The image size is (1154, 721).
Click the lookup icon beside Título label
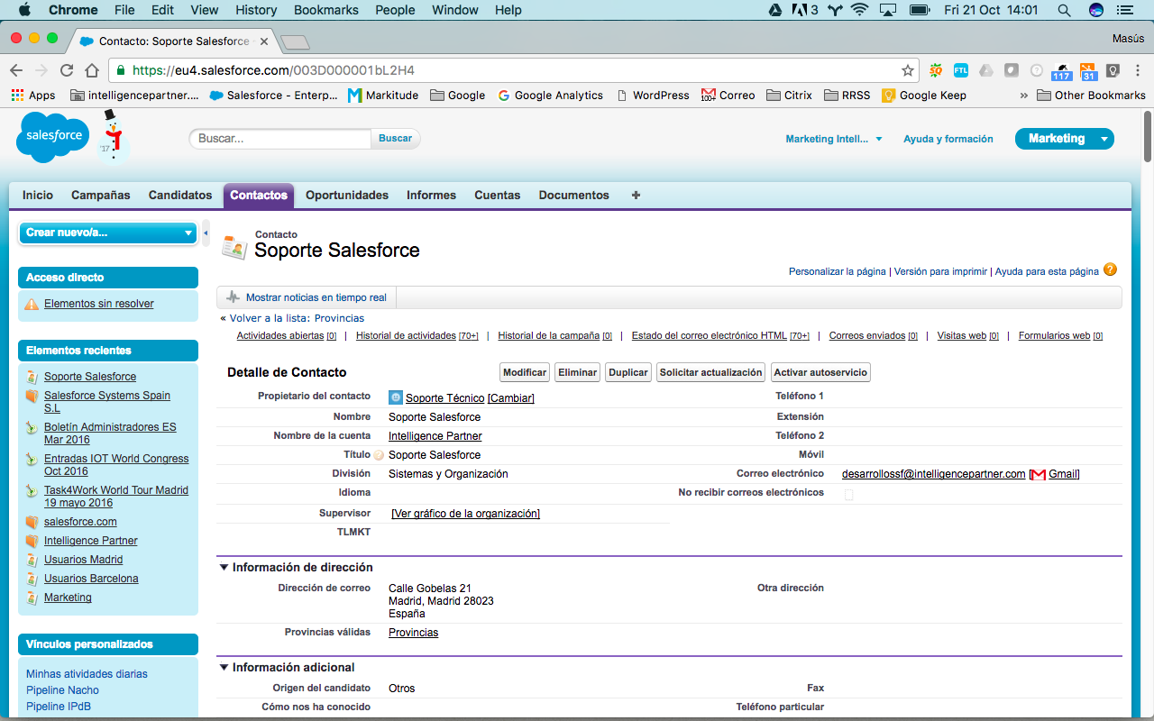pos(379,456)
